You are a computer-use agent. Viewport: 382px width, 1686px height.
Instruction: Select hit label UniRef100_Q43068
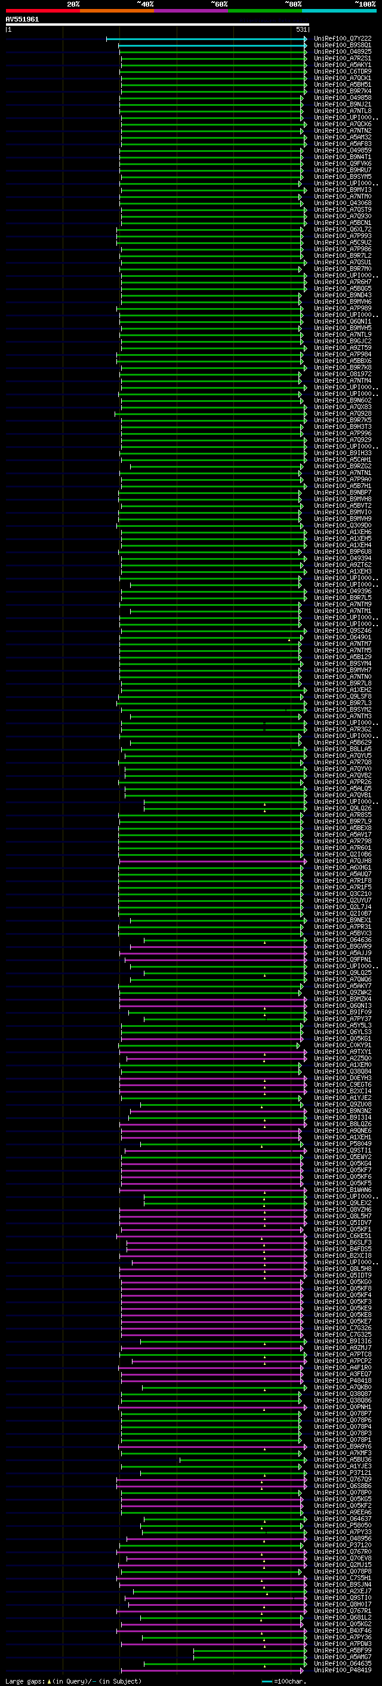click(343, 203)
